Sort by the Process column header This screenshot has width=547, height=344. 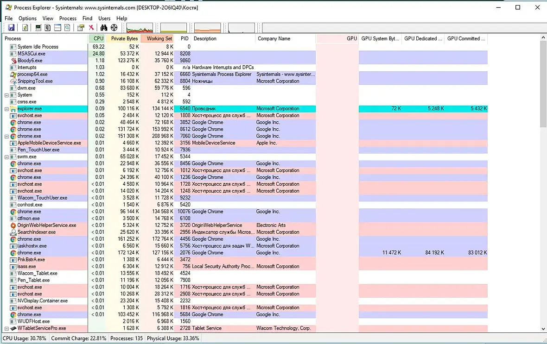coord(45,39)
